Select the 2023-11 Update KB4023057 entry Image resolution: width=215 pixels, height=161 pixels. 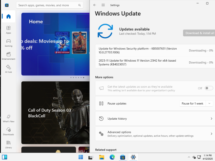click(x=155, y=62)
